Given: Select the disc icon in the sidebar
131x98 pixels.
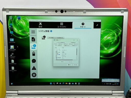Looking at the screenshot, I should tap(34, 75).
